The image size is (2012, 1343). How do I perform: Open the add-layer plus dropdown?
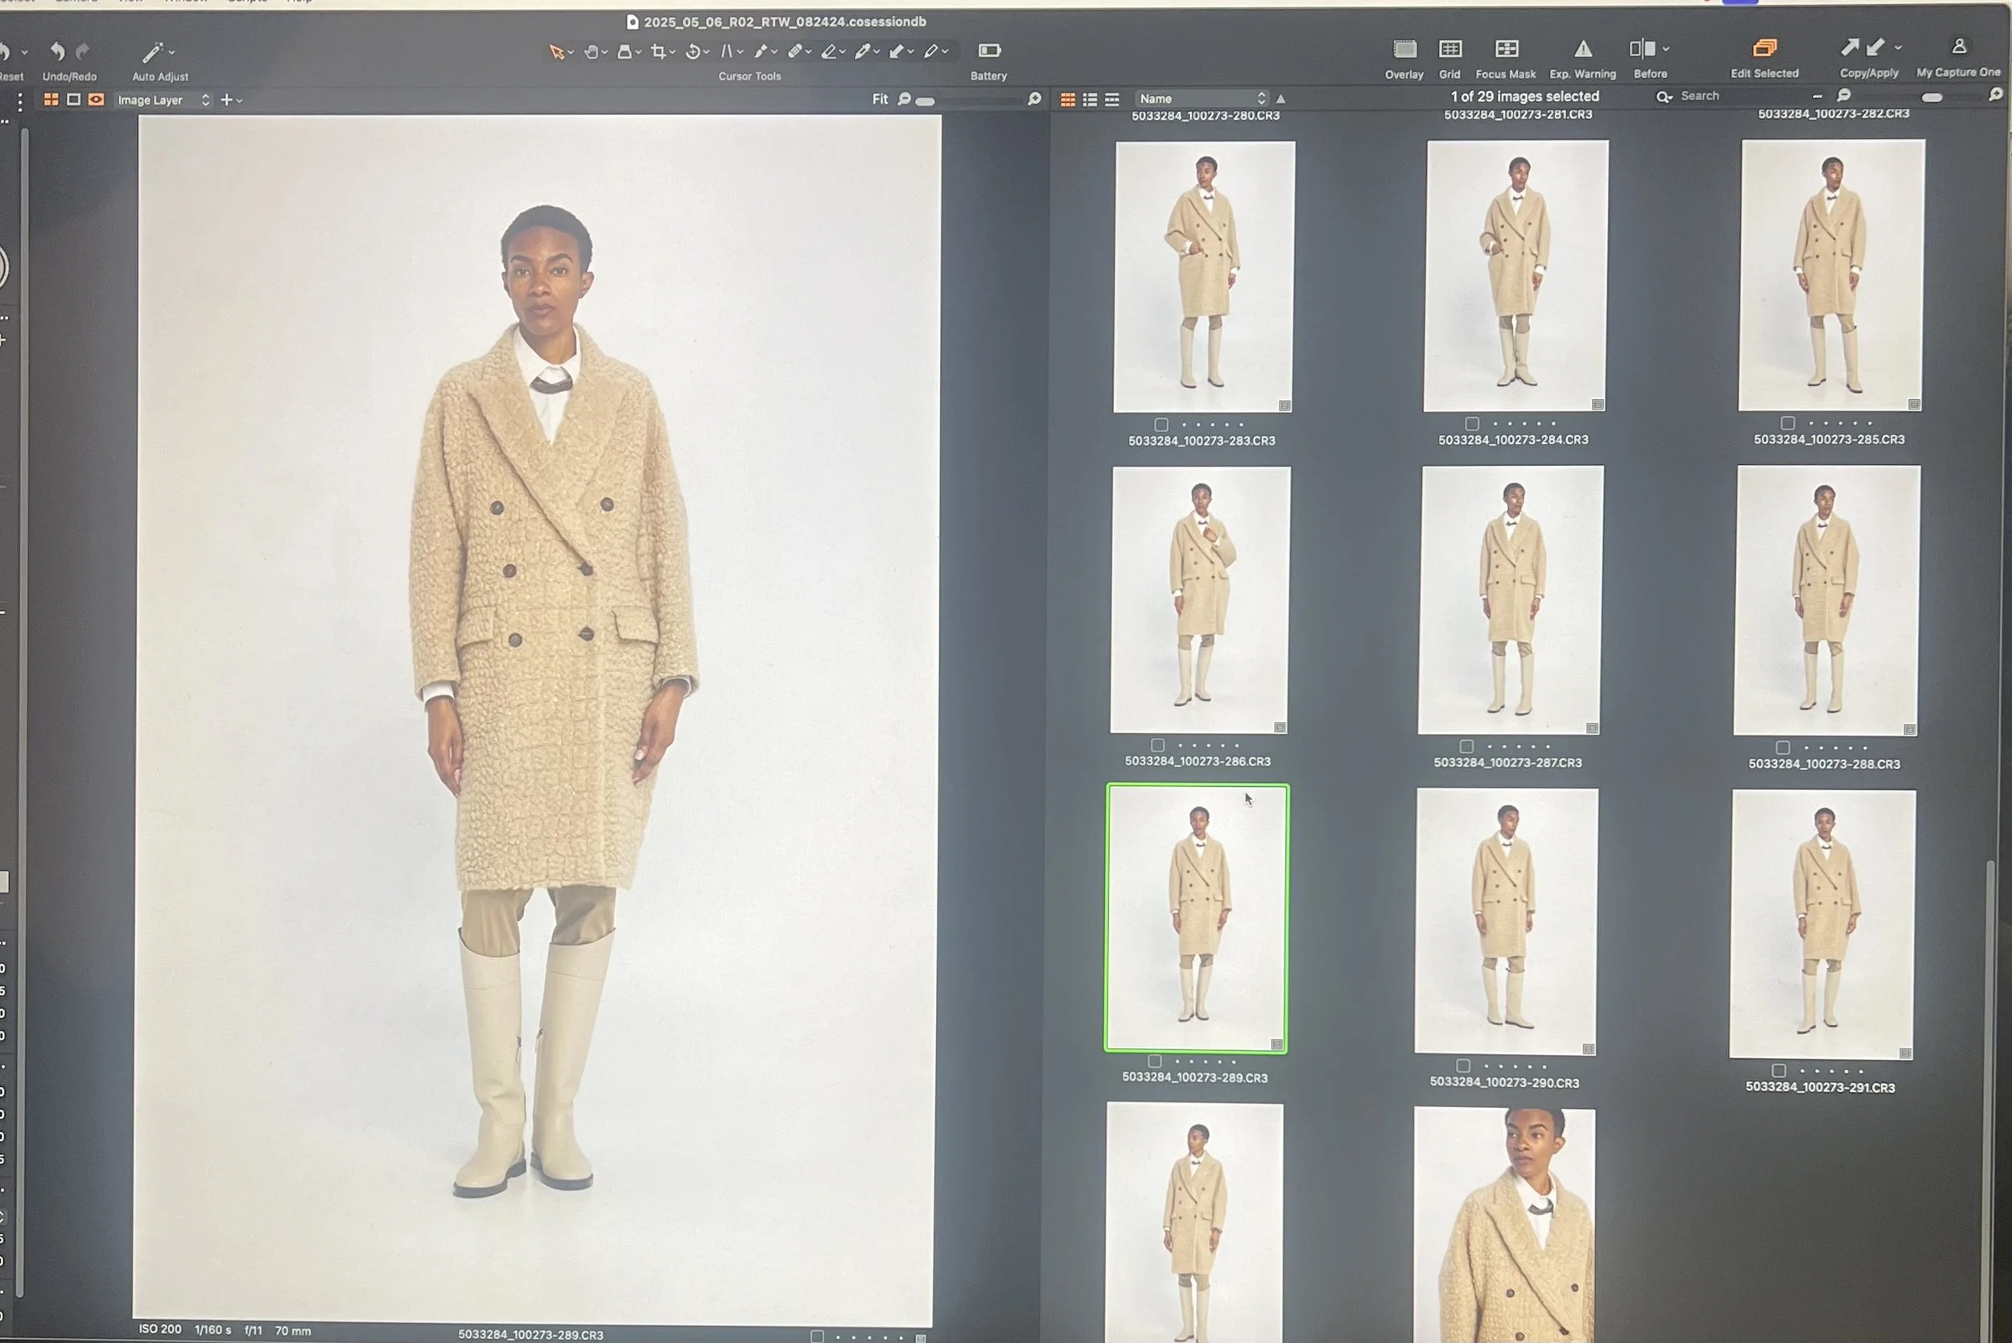pos(231,101)
